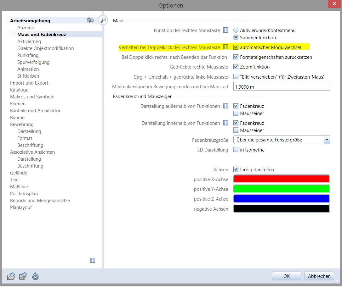This screenshot has width=342, height=287.
Task: Click the Minimalabstand input field
Action: [x=282, y=86]
